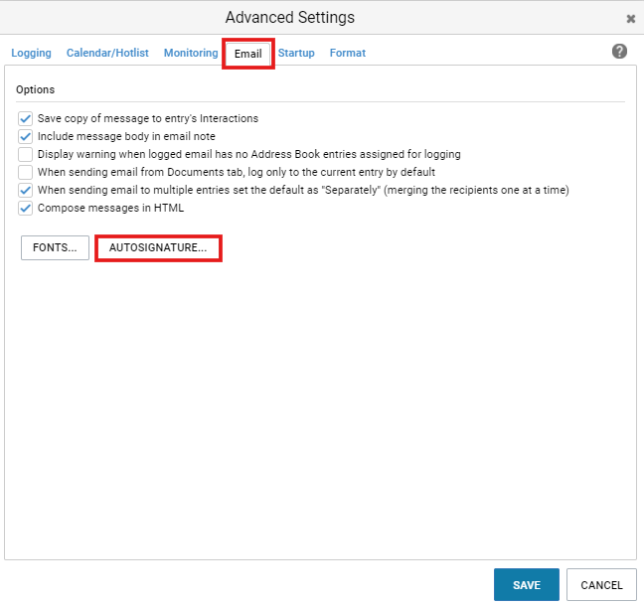Image resolution: width=644 pixels, height=606 pixels.
Task: Open the Fonts settings button
Action: click(x=55, y=247)
